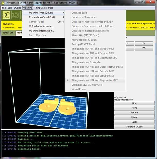The height and width of the screenshot is (159, 157).
Task: Select Thingomatic w/ ABP and Extruder MK6
Action: 95,53
